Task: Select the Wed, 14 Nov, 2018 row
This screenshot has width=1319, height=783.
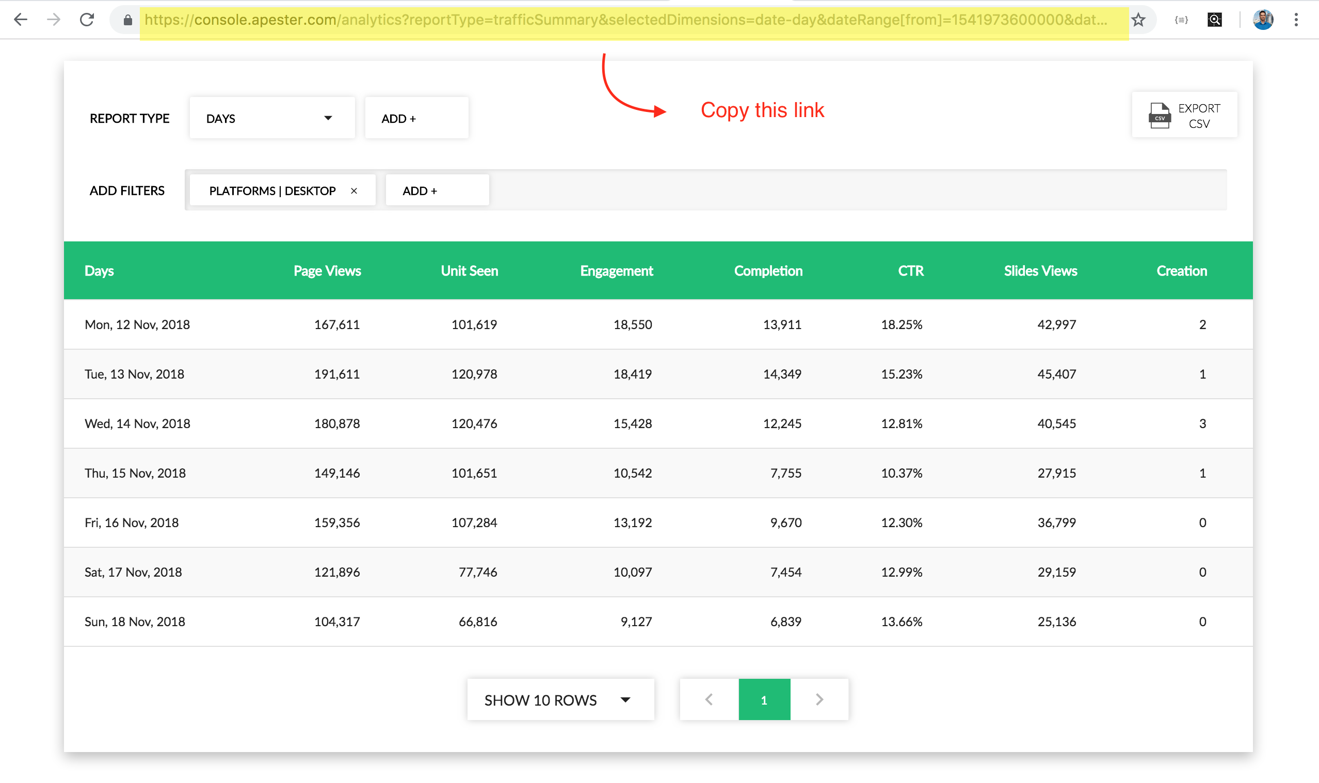Action: [658, 423]
